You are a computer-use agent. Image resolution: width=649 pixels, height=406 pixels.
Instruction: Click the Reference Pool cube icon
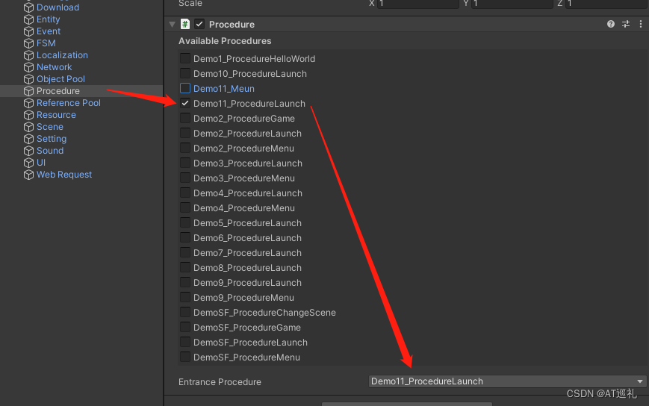tap(28, 103)
